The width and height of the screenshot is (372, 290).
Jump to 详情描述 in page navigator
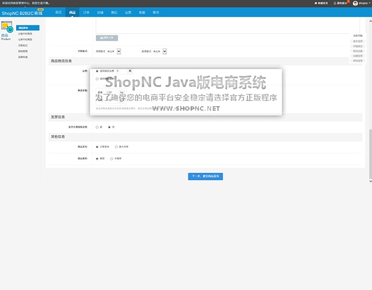click(358, 46)
